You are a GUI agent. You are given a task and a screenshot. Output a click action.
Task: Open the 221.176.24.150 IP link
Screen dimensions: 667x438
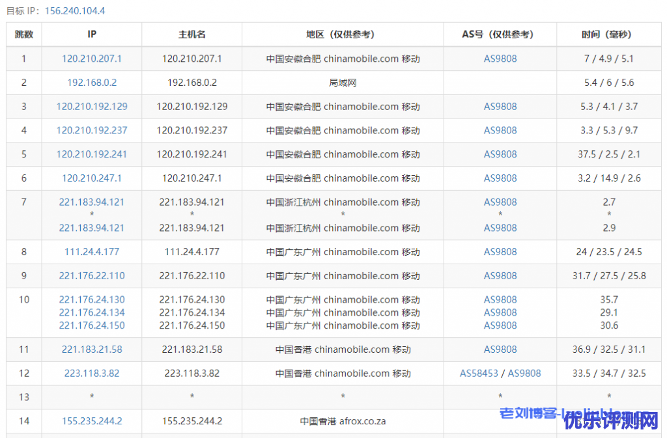tap(92, 325)
